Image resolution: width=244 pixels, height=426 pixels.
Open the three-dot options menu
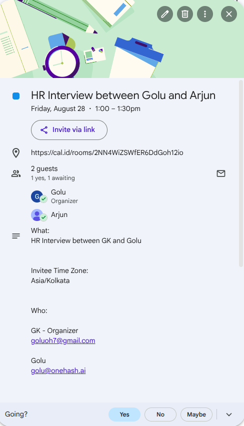tap(205, 14)
